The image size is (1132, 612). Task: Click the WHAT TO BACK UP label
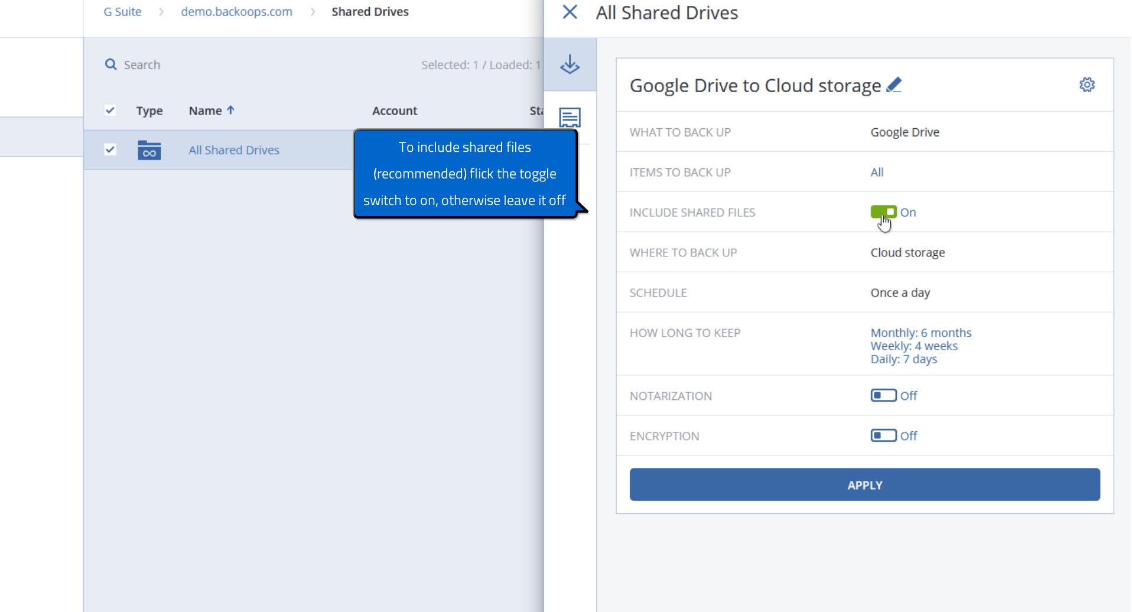tap(680, 132)
